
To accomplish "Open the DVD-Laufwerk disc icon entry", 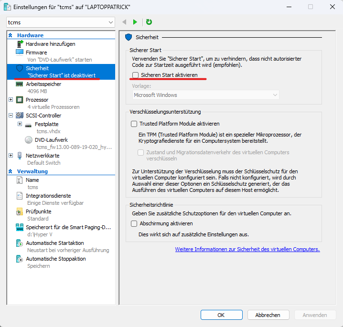I will 29,140.
